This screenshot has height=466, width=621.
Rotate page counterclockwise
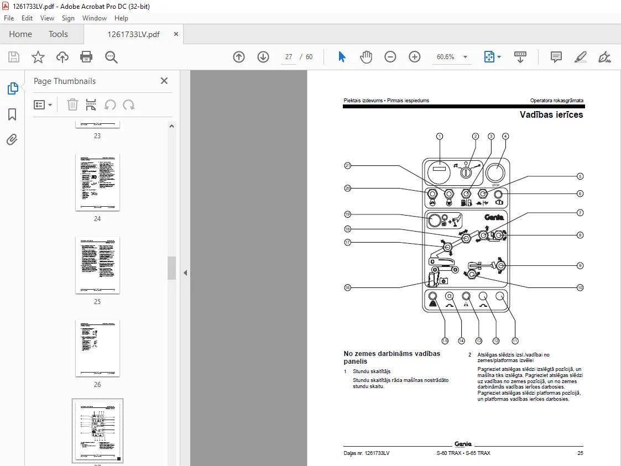click(109, 105)
